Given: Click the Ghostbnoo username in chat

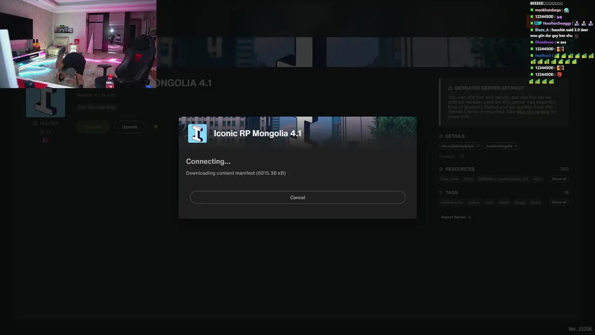Looking at the screenshot, I should coord(544,42).
